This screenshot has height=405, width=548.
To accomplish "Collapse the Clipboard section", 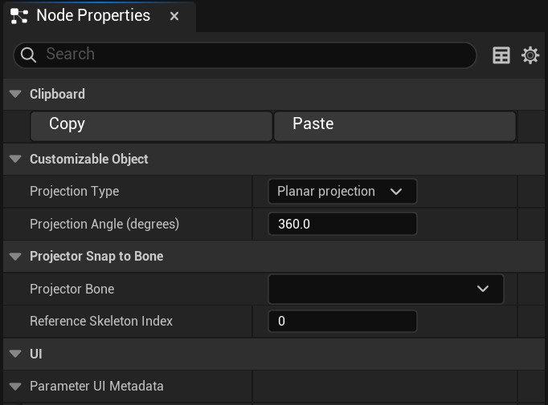I will tap(15, 94).
